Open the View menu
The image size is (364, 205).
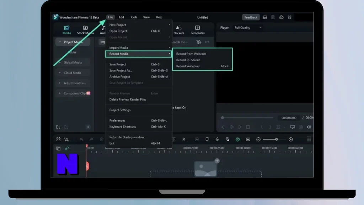click(146, 17)
